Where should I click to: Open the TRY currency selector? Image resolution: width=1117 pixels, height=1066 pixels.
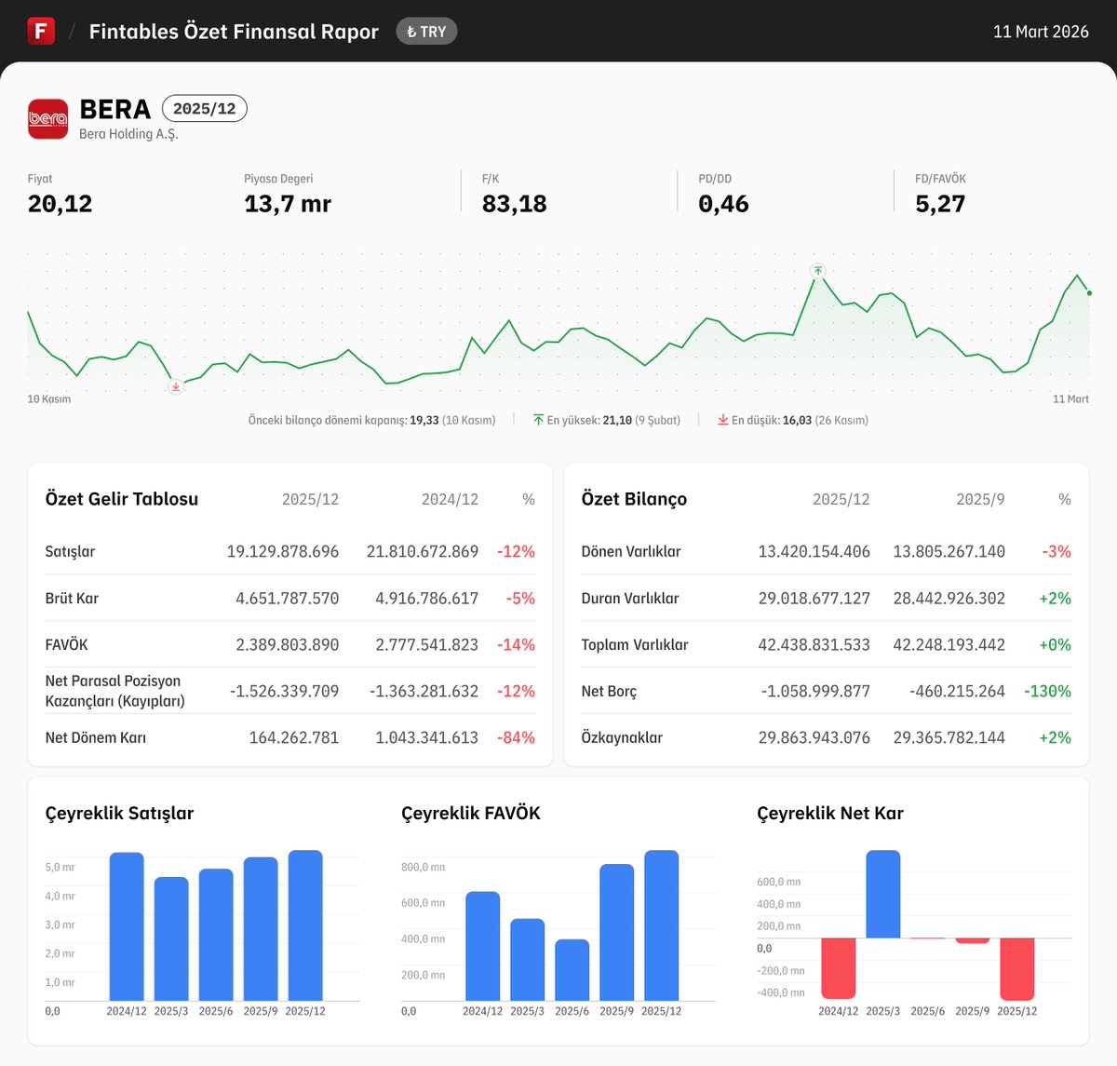coord(426,31)
